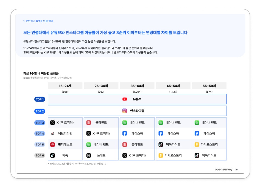
Task: Click the page number 10
Action: pyautogui.click(x=236, y=170)
